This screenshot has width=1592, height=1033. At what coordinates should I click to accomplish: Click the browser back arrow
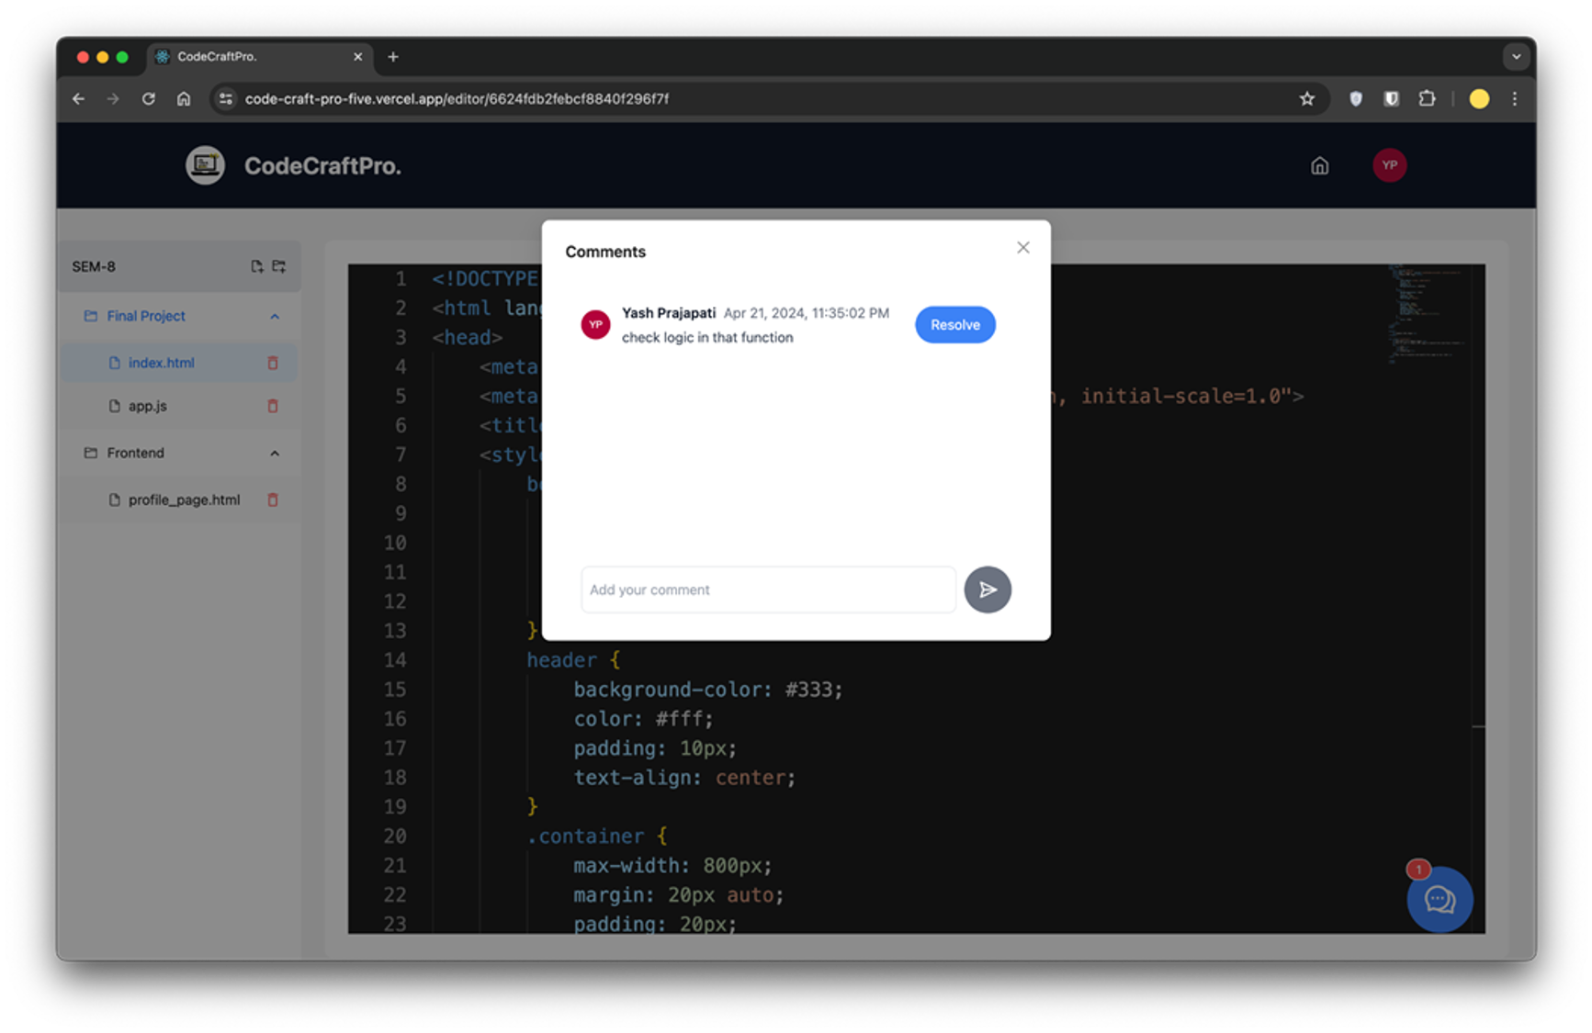click(79, 99)
